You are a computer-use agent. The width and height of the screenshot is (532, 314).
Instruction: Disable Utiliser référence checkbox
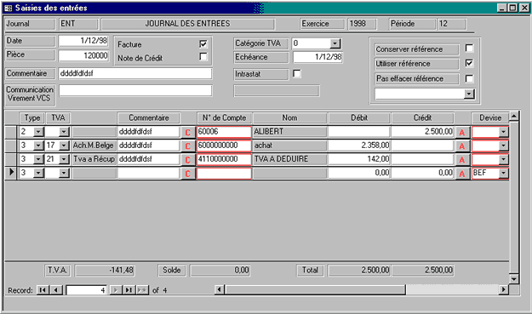[469, 63]
